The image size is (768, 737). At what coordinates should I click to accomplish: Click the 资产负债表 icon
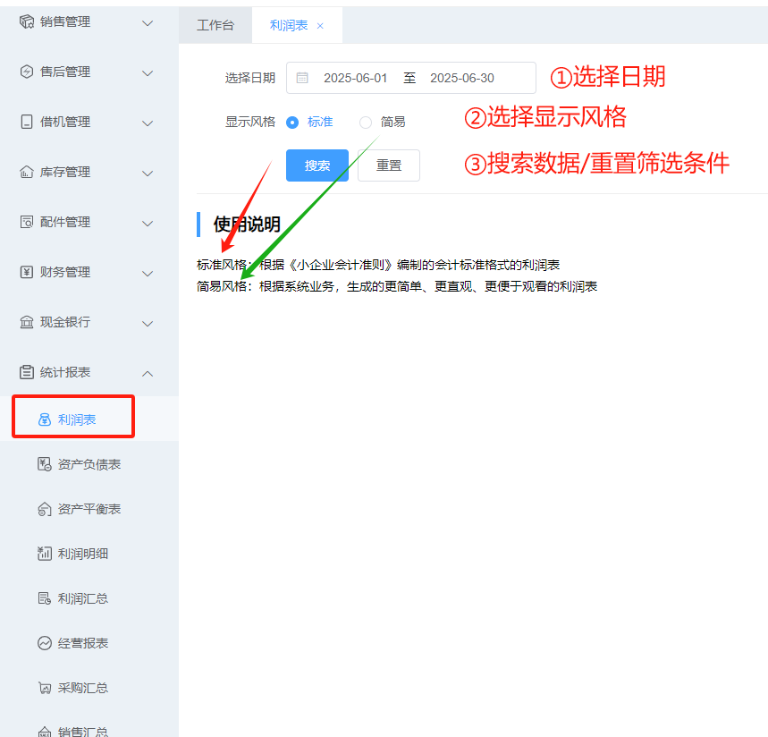(x=45, y=464)
